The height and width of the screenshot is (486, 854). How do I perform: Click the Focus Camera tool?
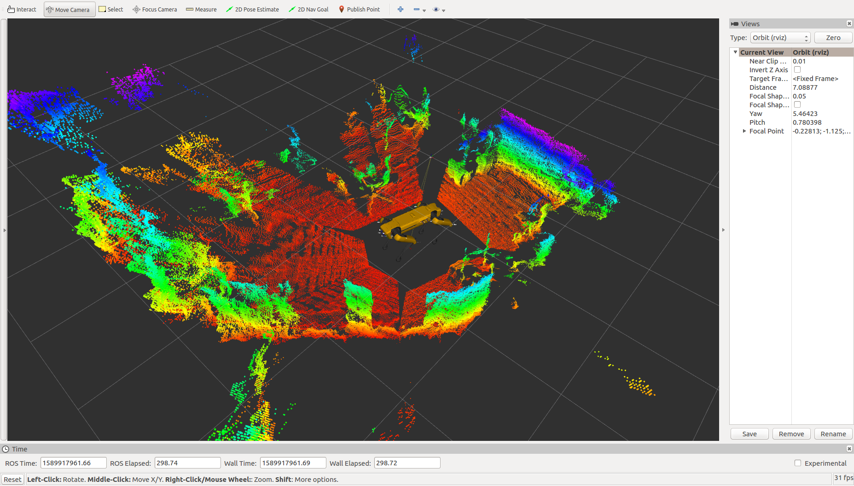[155, 9]
